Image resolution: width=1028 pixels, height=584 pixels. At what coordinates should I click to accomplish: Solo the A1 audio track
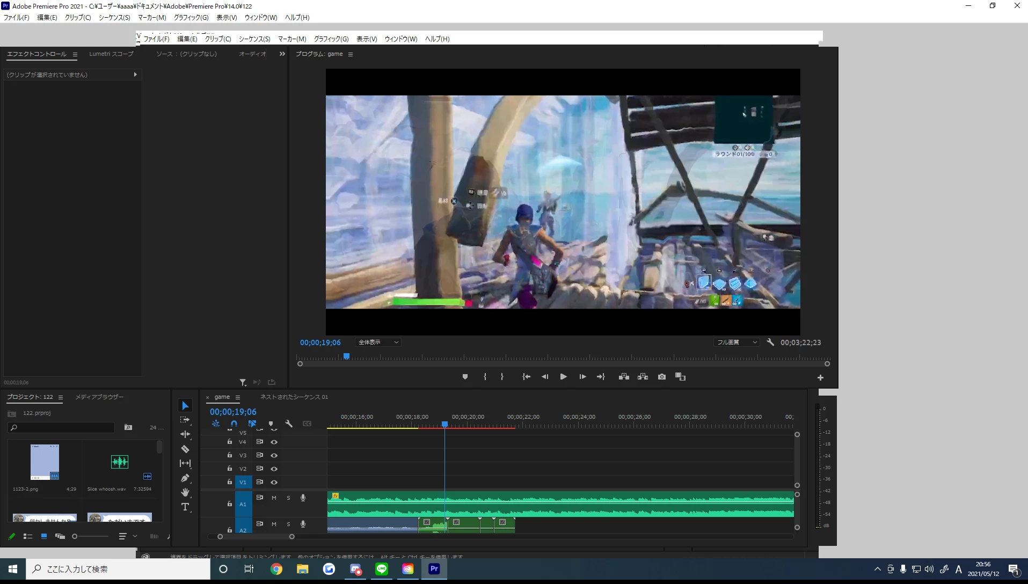click(x=288, y=498)
